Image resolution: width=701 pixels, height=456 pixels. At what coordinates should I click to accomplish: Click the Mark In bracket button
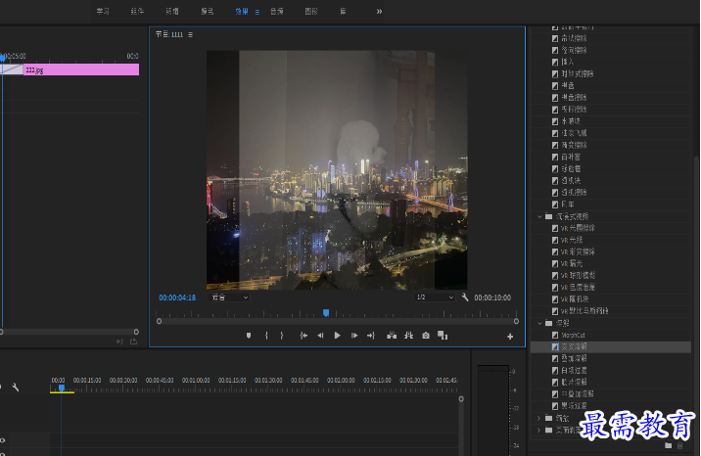point(266,336)
